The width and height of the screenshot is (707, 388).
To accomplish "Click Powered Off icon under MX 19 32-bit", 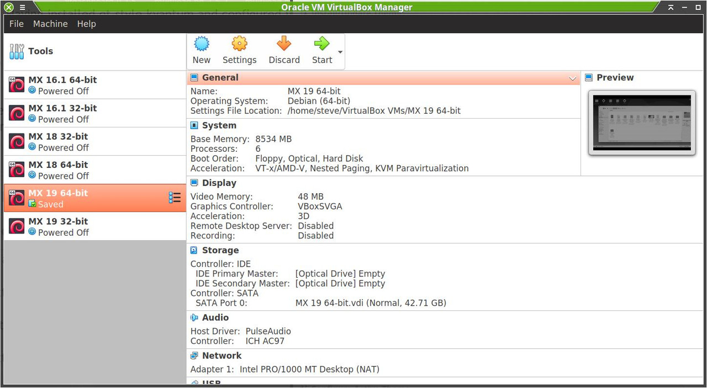I will 32,231.
